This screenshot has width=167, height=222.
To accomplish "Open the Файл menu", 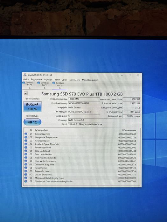I will click(26, 79).
